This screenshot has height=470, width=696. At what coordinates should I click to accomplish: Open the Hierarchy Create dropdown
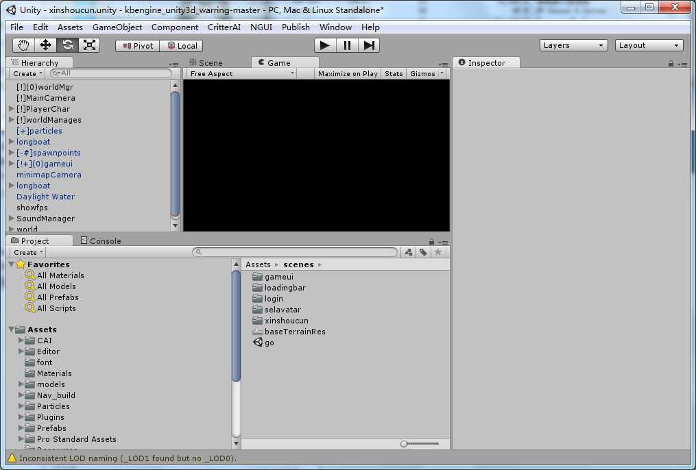pos(27,73)
